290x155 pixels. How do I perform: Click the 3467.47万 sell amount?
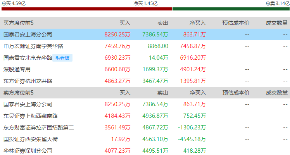click(155, 81)
